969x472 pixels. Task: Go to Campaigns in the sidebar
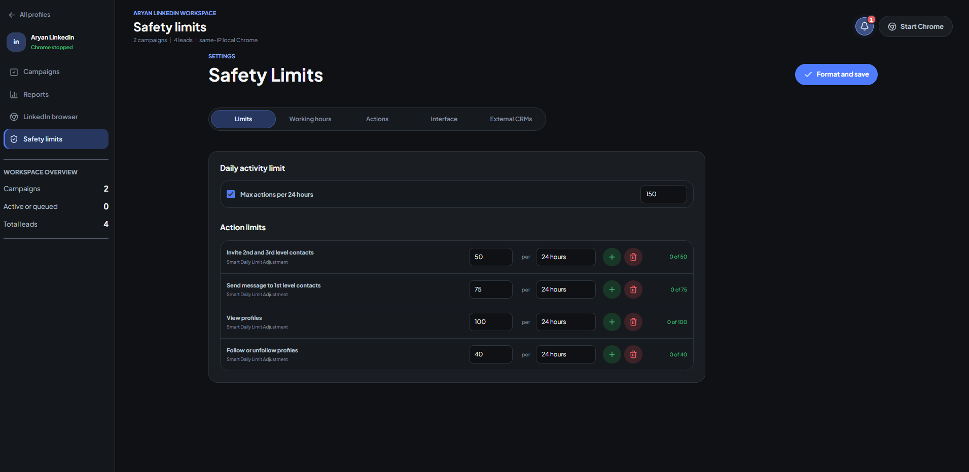(x=56, y=72)
